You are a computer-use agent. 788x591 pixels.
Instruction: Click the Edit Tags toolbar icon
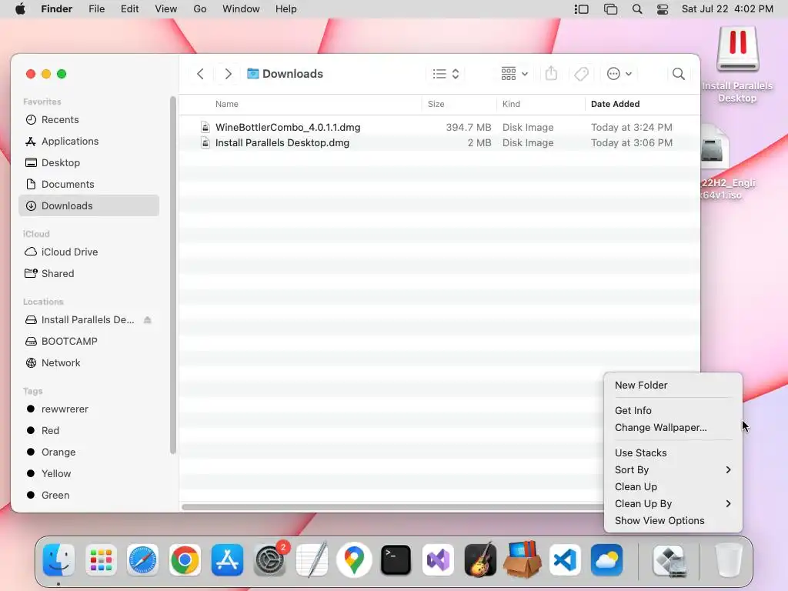coord(582,74)
